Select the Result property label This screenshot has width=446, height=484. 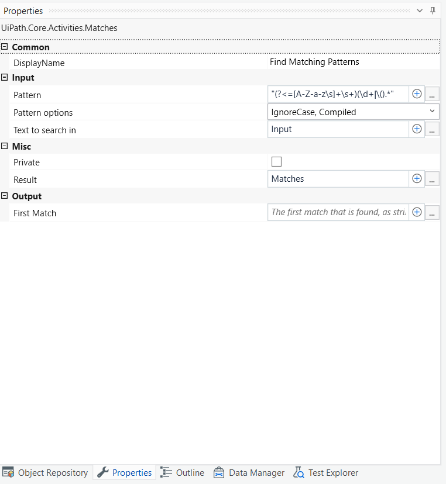pos(25,180)
